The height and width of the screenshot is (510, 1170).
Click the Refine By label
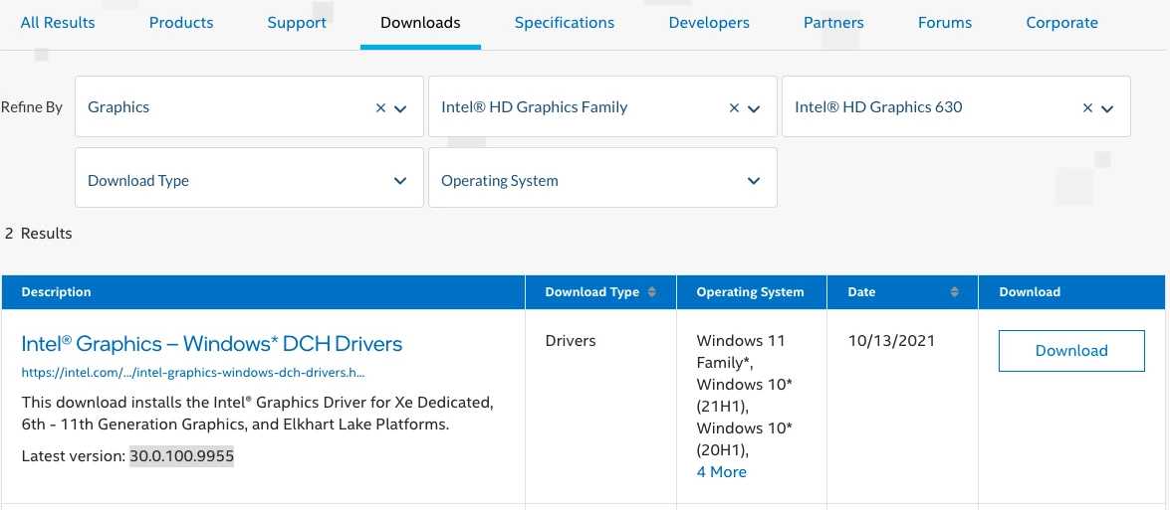click(32, 107)
